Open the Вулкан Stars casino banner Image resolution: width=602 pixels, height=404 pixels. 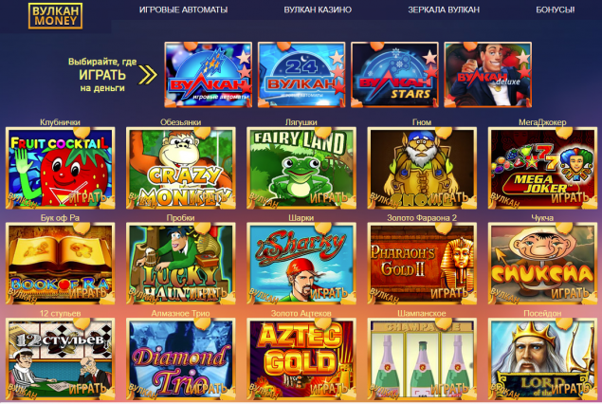point(394,75)
